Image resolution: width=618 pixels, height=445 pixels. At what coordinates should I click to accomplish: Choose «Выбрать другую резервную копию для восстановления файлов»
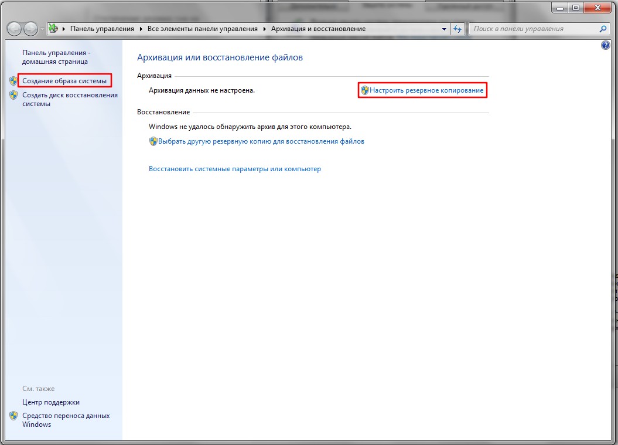(x=261, y=141)
